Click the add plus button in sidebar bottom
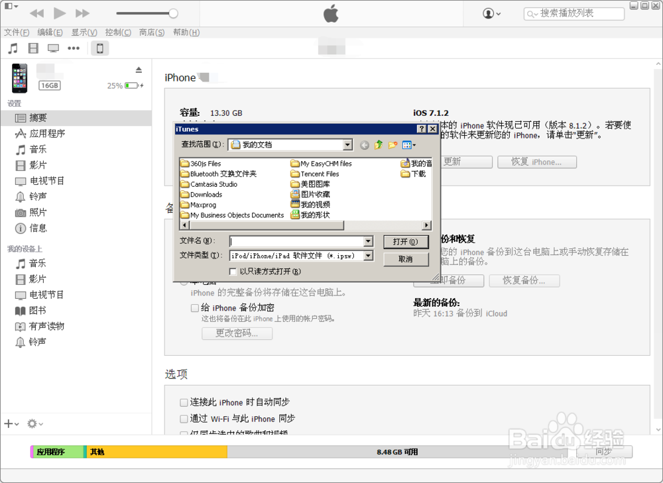The image size is (663, 483). 11,423
